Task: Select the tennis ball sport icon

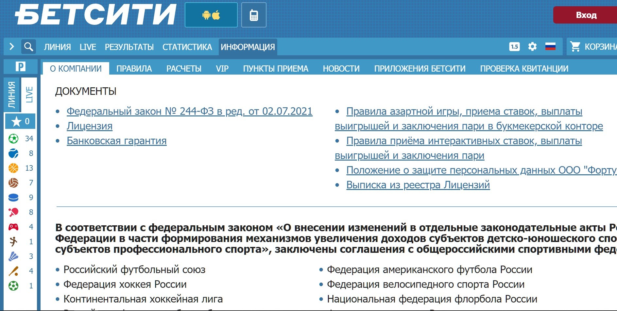Action: tap(13, 153)
